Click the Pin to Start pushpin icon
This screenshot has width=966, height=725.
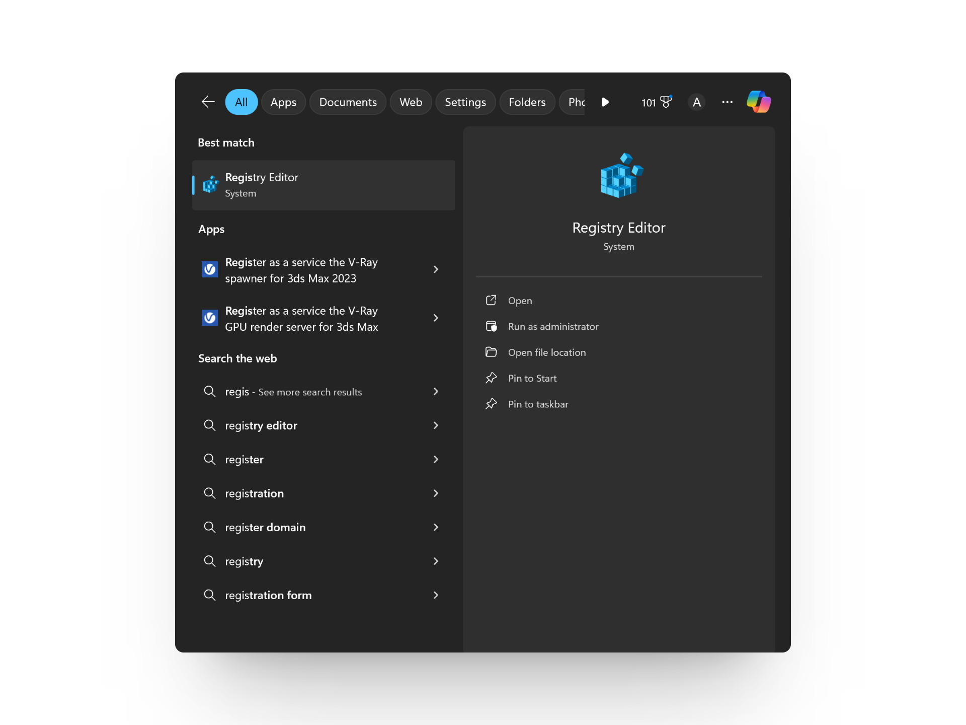pyautogui.click(x=491, y=378)
